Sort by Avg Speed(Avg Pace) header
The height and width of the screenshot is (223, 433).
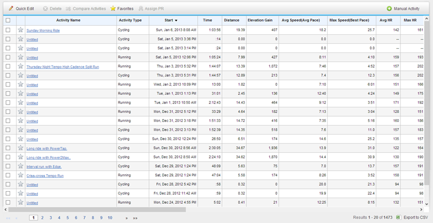pos(301,20)
